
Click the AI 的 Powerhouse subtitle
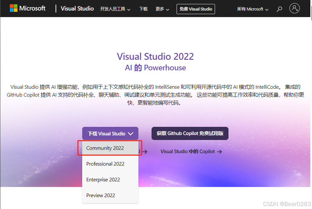[155, 68]
